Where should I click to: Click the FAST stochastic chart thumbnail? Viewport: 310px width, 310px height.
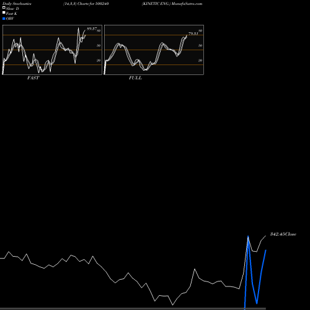tap(52, 50)
